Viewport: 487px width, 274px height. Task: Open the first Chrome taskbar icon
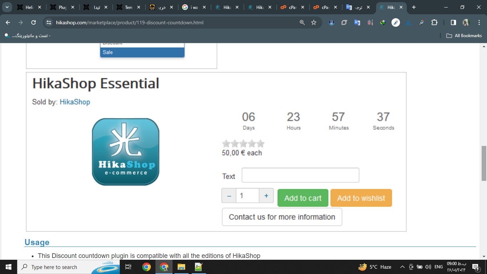(x=146, y=267)
